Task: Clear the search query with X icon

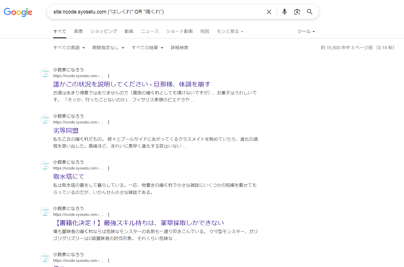Action: pyautogui.click(x=269, y=12)
